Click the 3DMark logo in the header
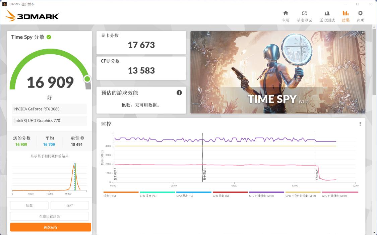The height and width of the screenshot is (235, 377). (x=33, y=16)
